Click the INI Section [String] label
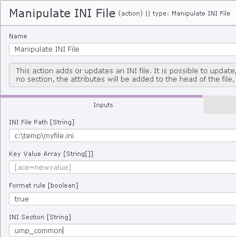236x237 pixels. (40, 217)
